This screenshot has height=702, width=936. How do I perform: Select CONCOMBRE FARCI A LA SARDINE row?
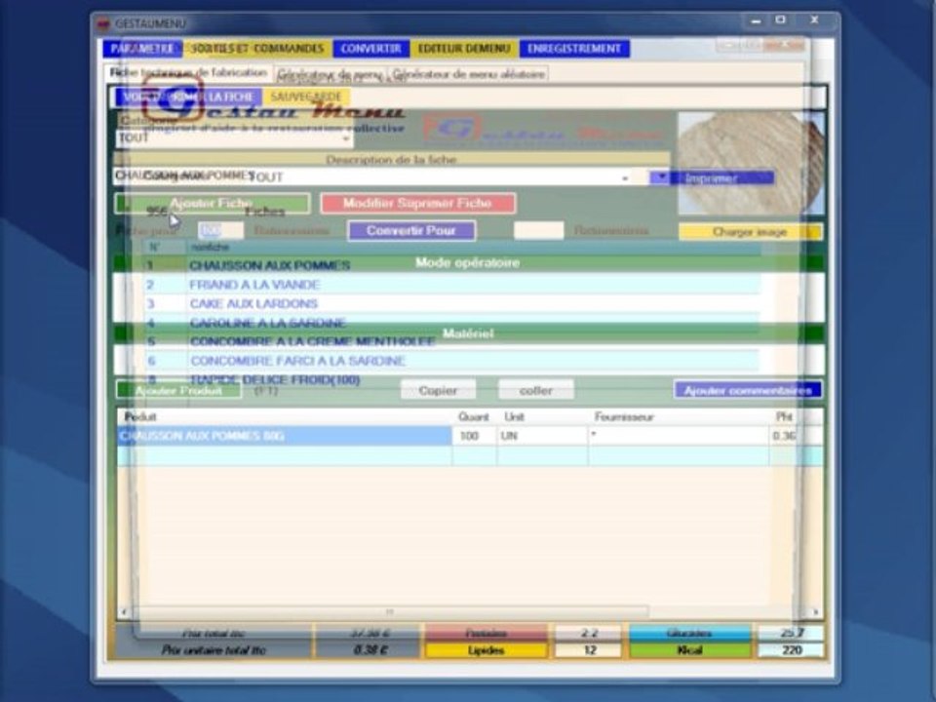coord(450,361)
